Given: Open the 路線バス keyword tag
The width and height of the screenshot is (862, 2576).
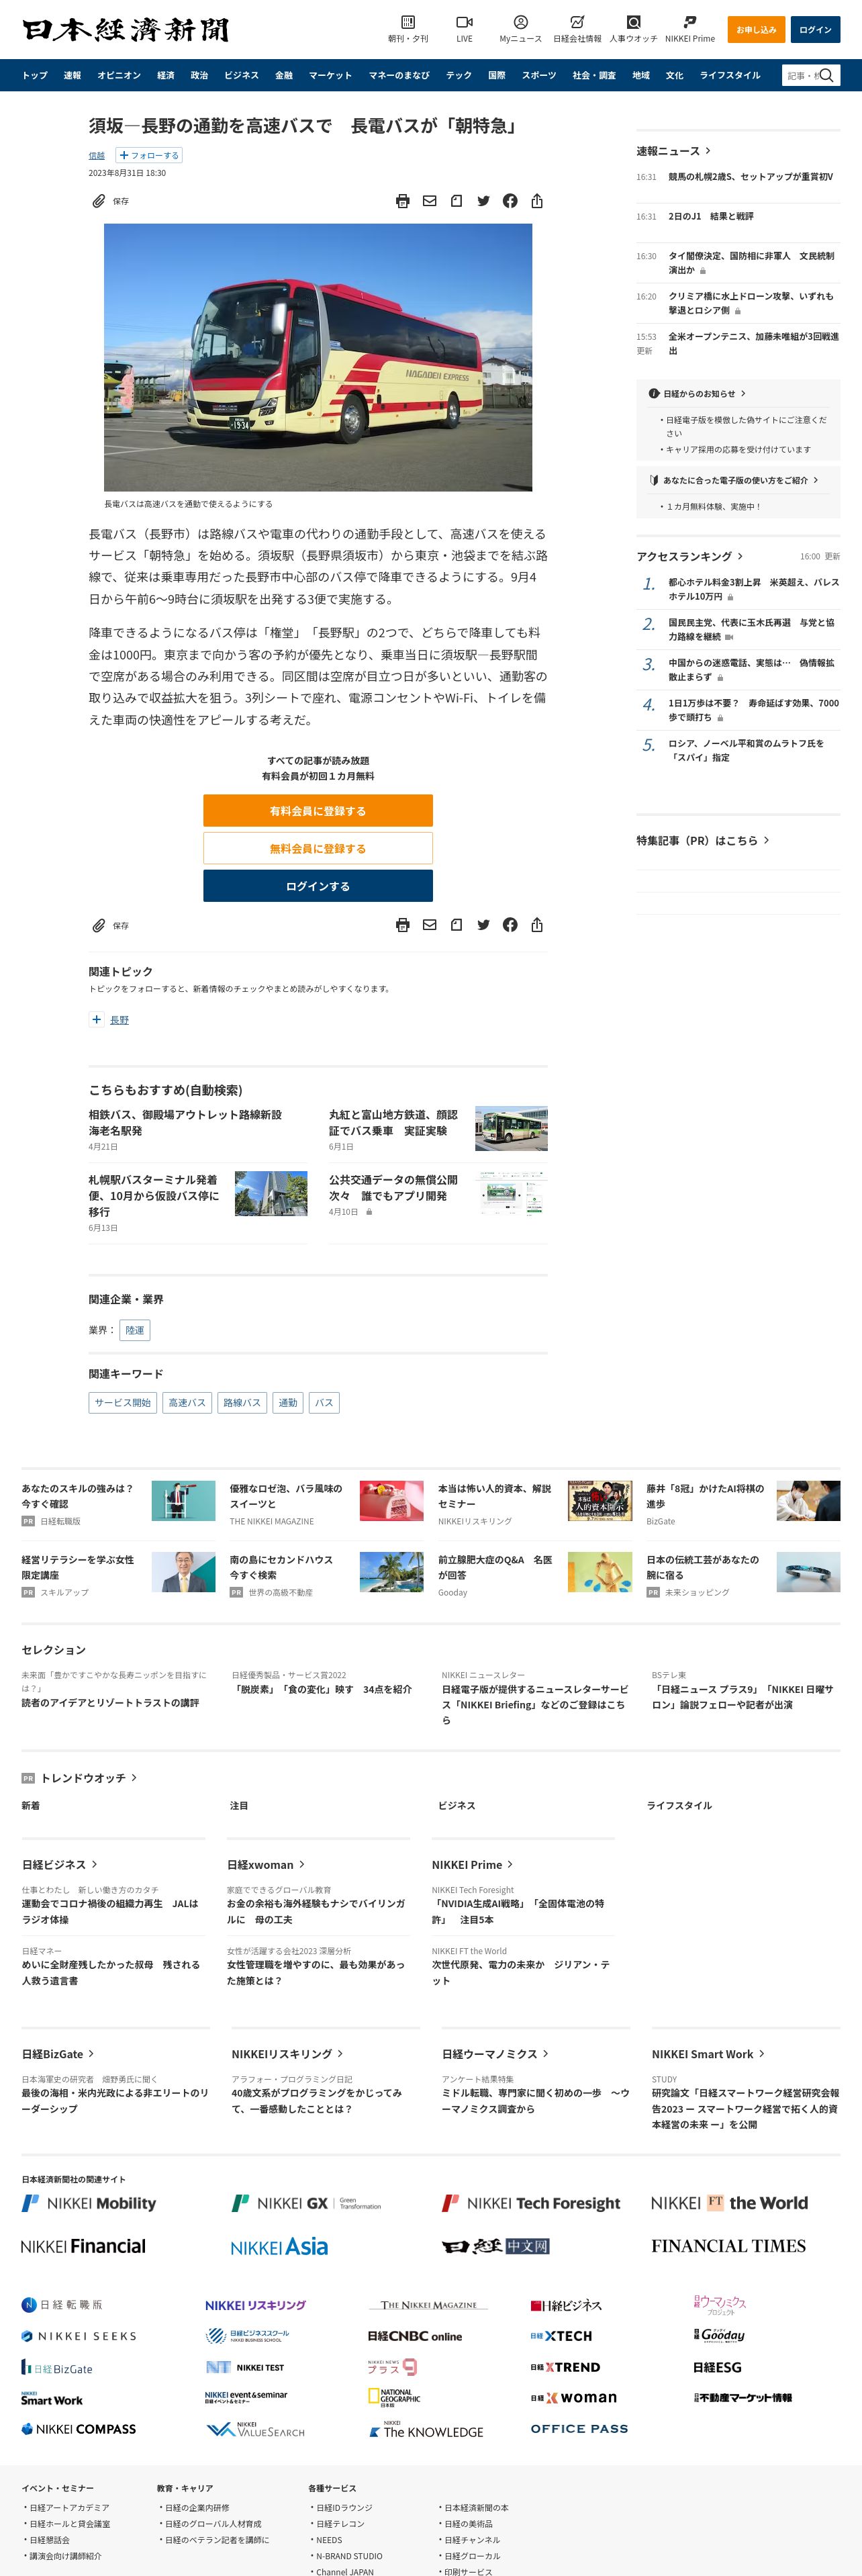Looking at the screenshot, I should [x=242, y=1402].
